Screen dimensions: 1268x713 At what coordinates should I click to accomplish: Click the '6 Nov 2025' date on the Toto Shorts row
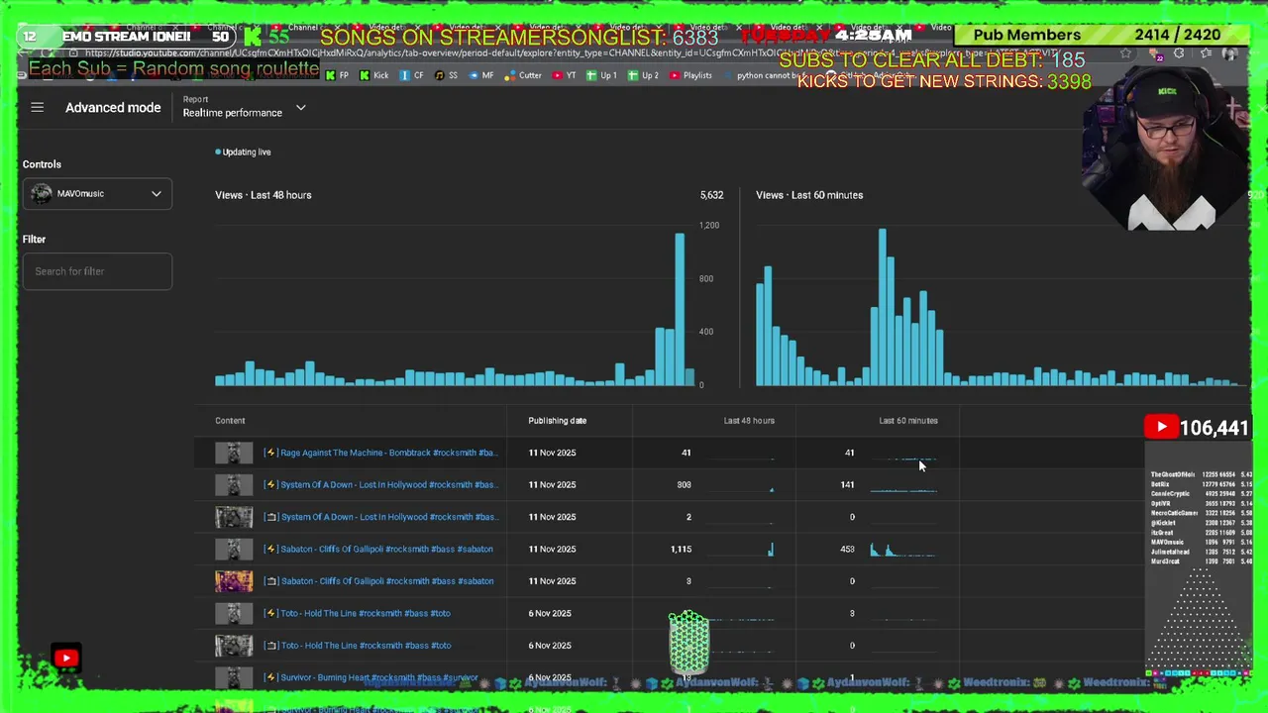point(550,613)
